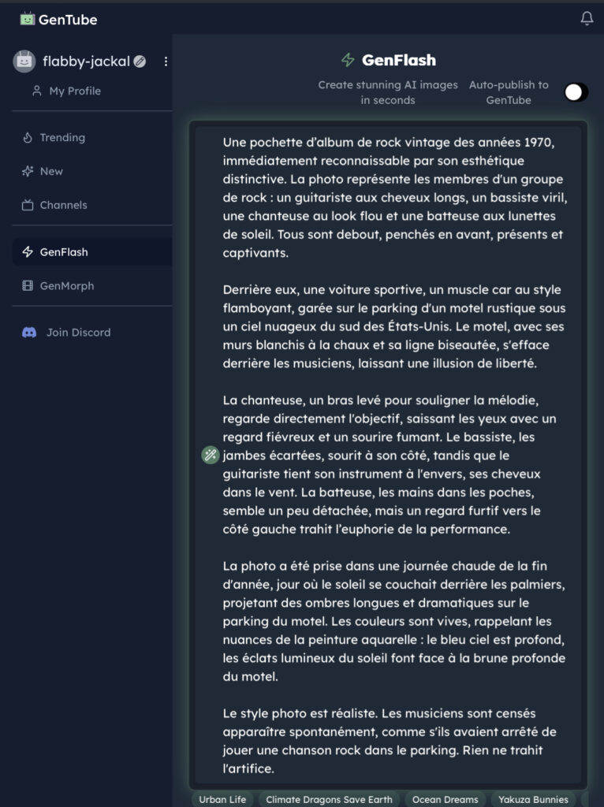Click the Discord logo icon

(x=29, y=333)
